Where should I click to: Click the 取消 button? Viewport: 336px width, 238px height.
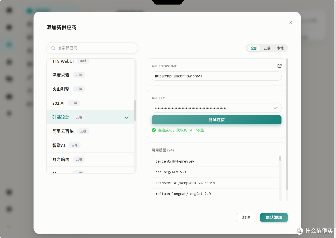pos(246,217)
